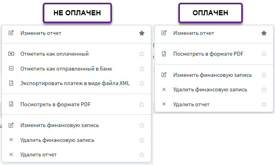
Task: Unfavorite 'Изменить отчет' star in unpaid menu
Action: tap(142, 33)
